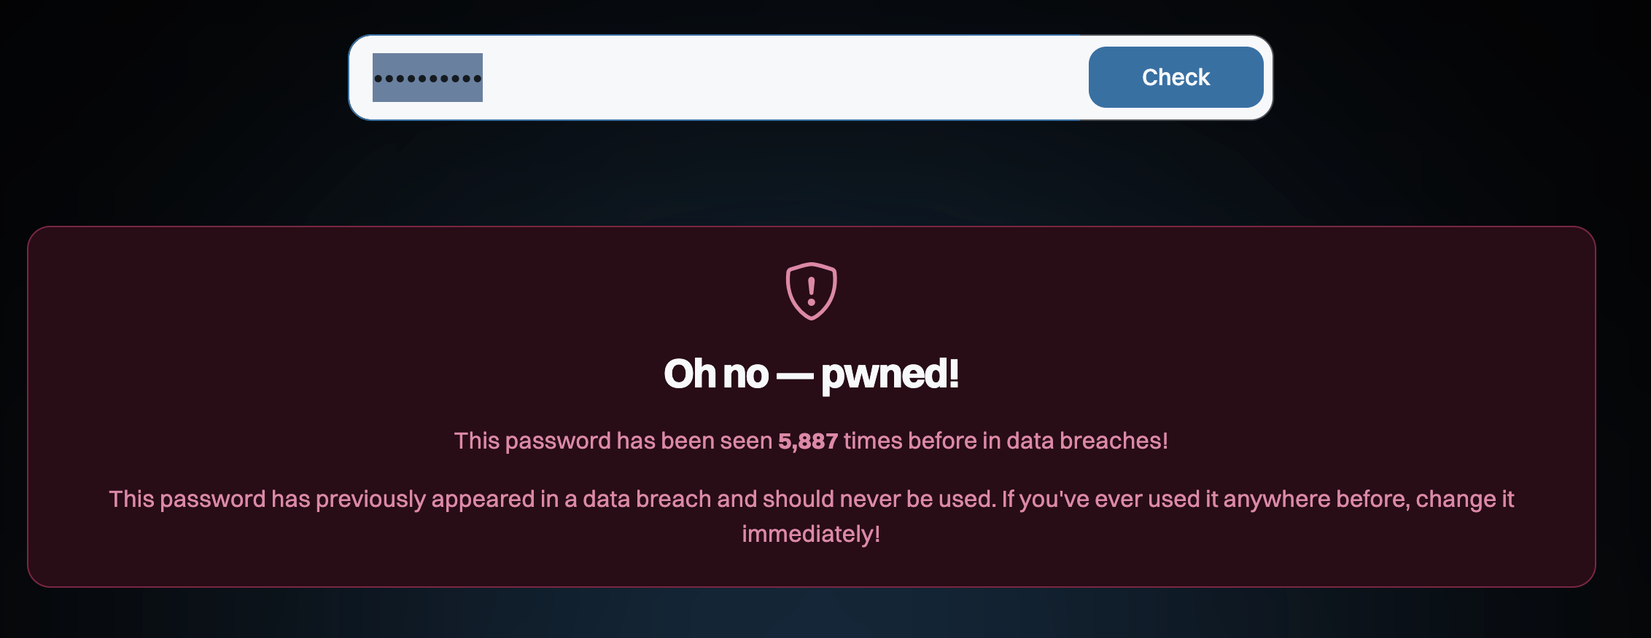Viewport: 1651px width, 638px height.
Task: Click the "Oh no — pwned!" heading
Action: 811,374
